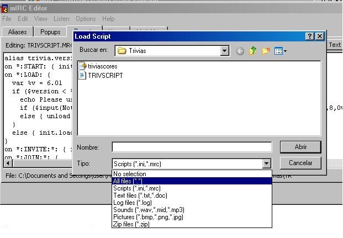The height and width of the screenshot is (238, 343).
Task: Choose 'Sounds (*.wav,*.mid,*.mp3)' option
Action: [x=192, y=210]
